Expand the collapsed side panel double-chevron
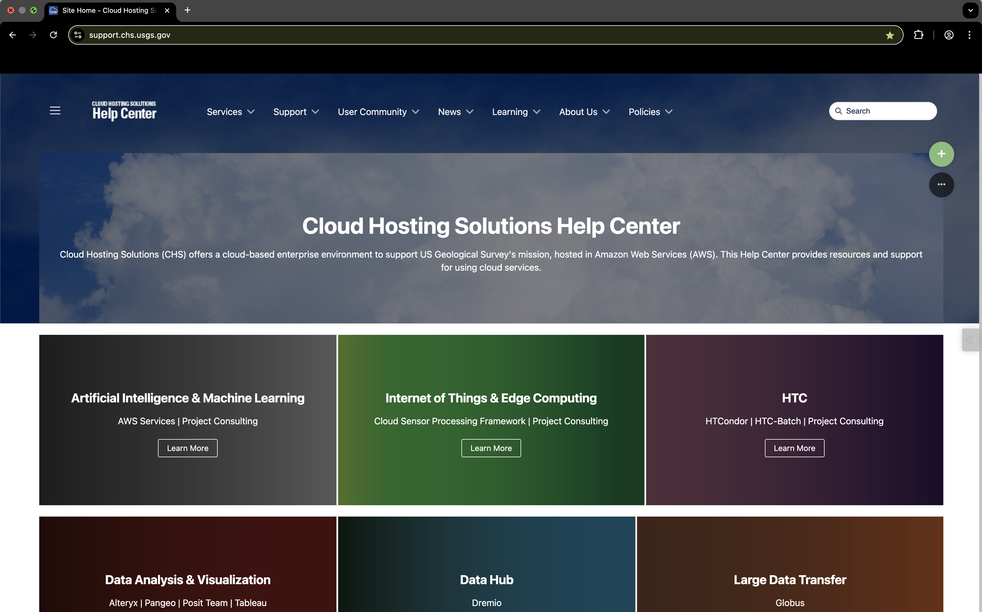Viewport: 982px width, 612px height. point(970,340)
